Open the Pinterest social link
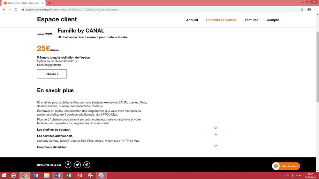Viewport: 319px width, 179px height. point(87,165)
